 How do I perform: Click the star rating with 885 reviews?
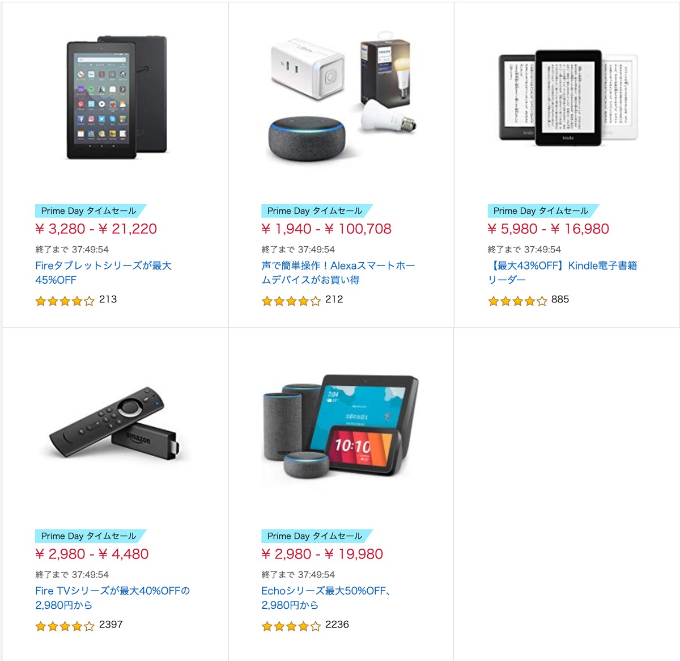pos(517,301)
